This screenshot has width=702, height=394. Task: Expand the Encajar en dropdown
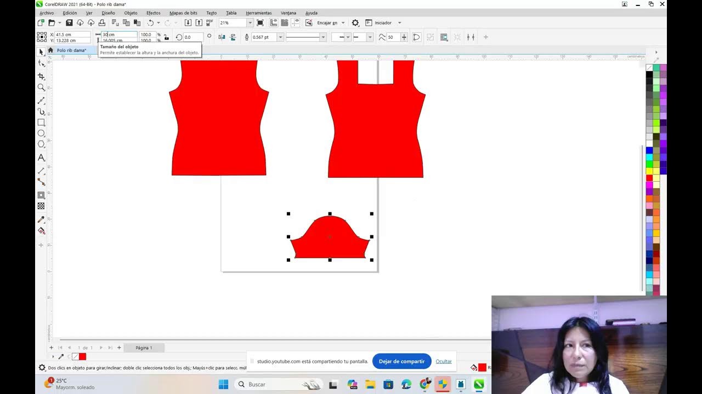tap(343, 23)
